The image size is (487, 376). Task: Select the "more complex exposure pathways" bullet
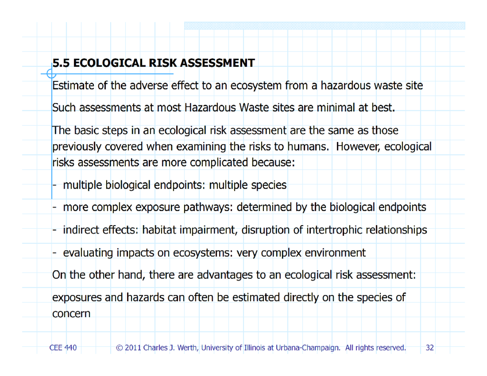point(243,208)
